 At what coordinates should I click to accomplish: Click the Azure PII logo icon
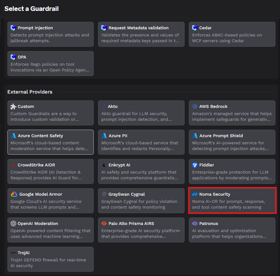pos(104,136)
